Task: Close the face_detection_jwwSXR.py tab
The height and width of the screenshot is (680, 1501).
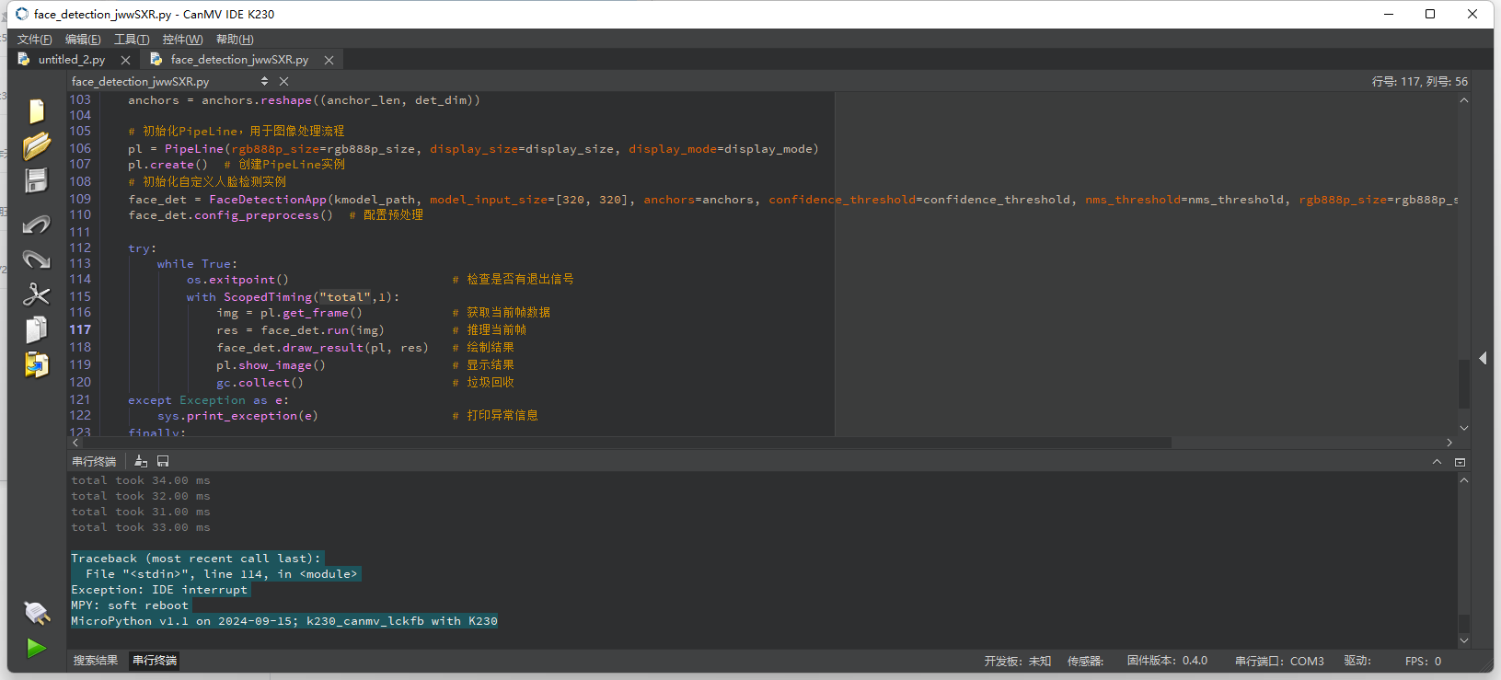Action: pyautogui.click(x=329, y=60)
